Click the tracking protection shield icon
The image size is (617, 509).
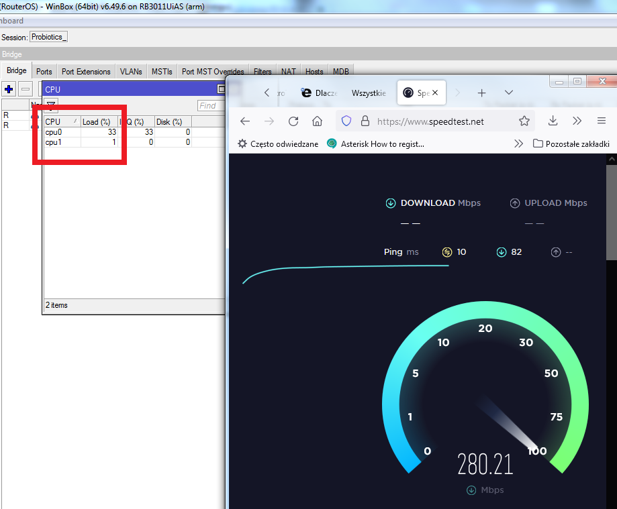coord(346,121)
